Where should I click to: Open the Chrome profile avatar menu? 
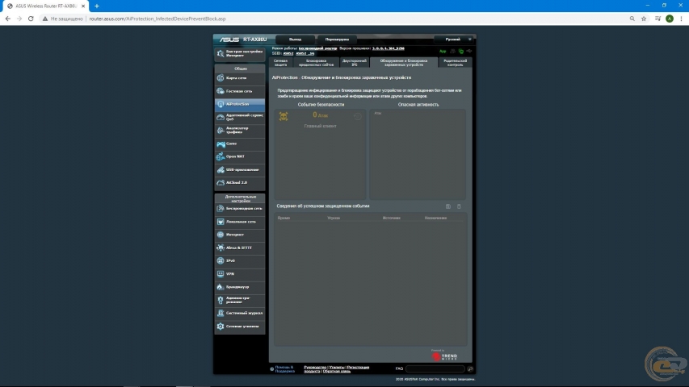tap(670, 19)
